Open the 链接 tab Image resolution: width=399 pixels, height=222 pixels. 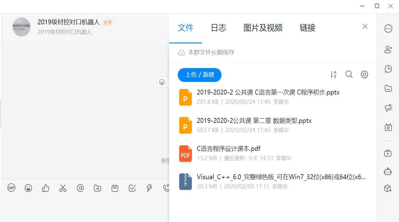pyautogui.click(x=307, y=28)
